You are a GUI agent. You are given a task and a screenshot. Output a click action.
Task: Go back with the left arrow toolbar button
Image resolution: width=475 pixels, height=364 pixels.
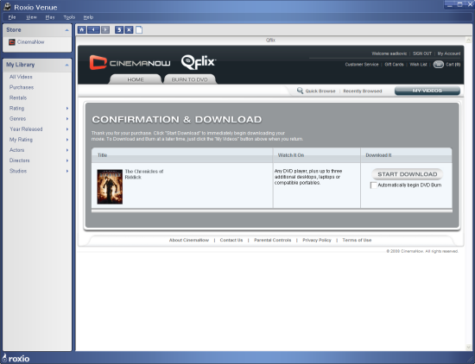[x=93, y=29]
